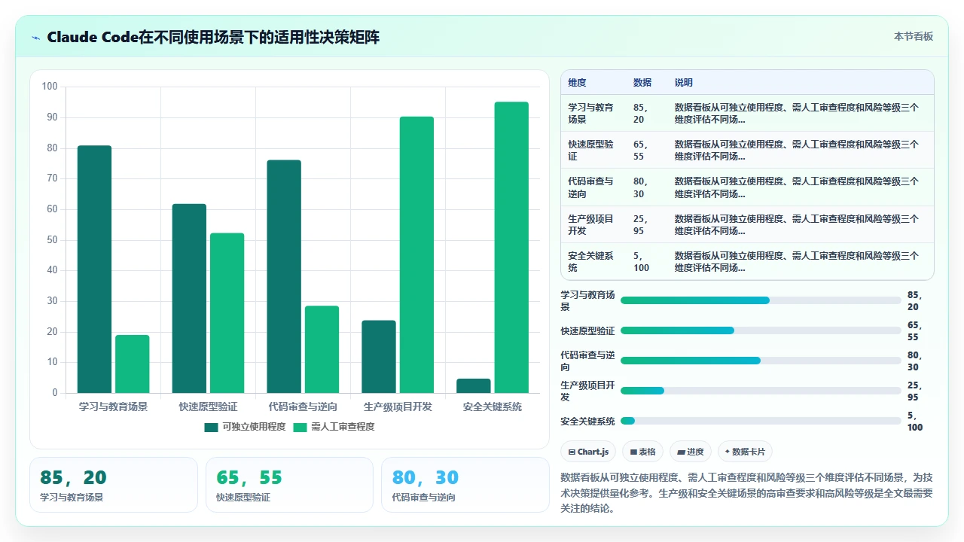Click the dark green legend swatch

click(211, 427)
